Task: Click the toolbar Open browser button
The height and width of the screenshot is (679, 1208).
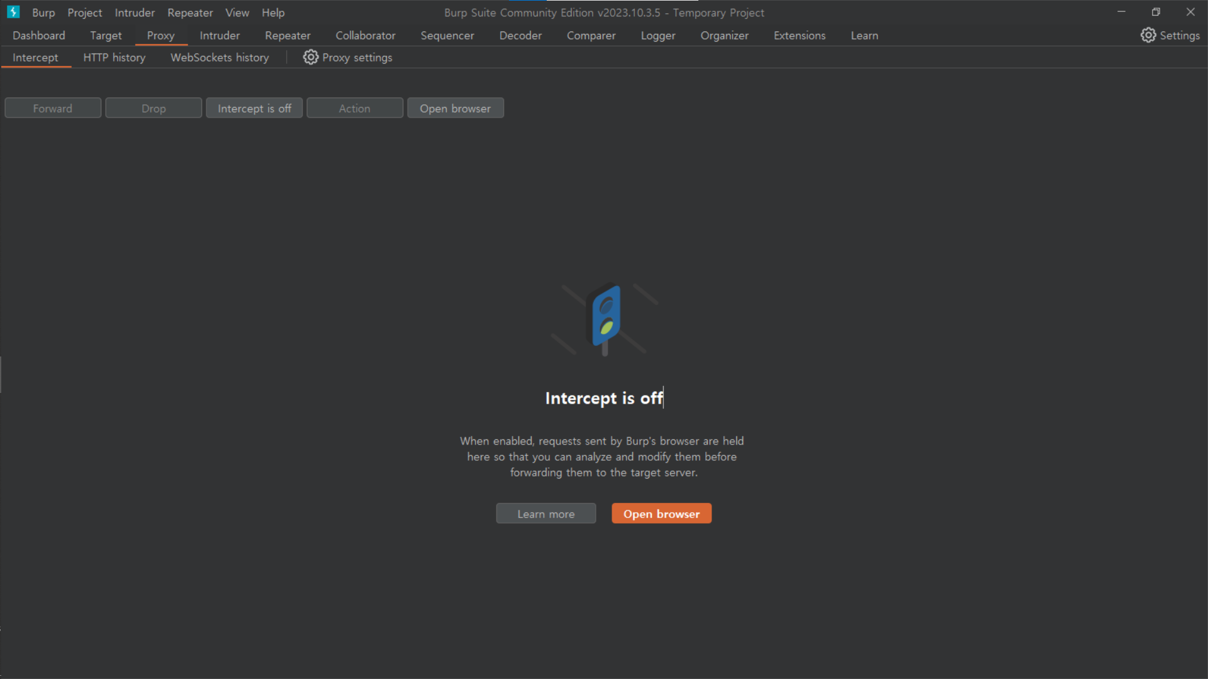Action: point(455,108)
